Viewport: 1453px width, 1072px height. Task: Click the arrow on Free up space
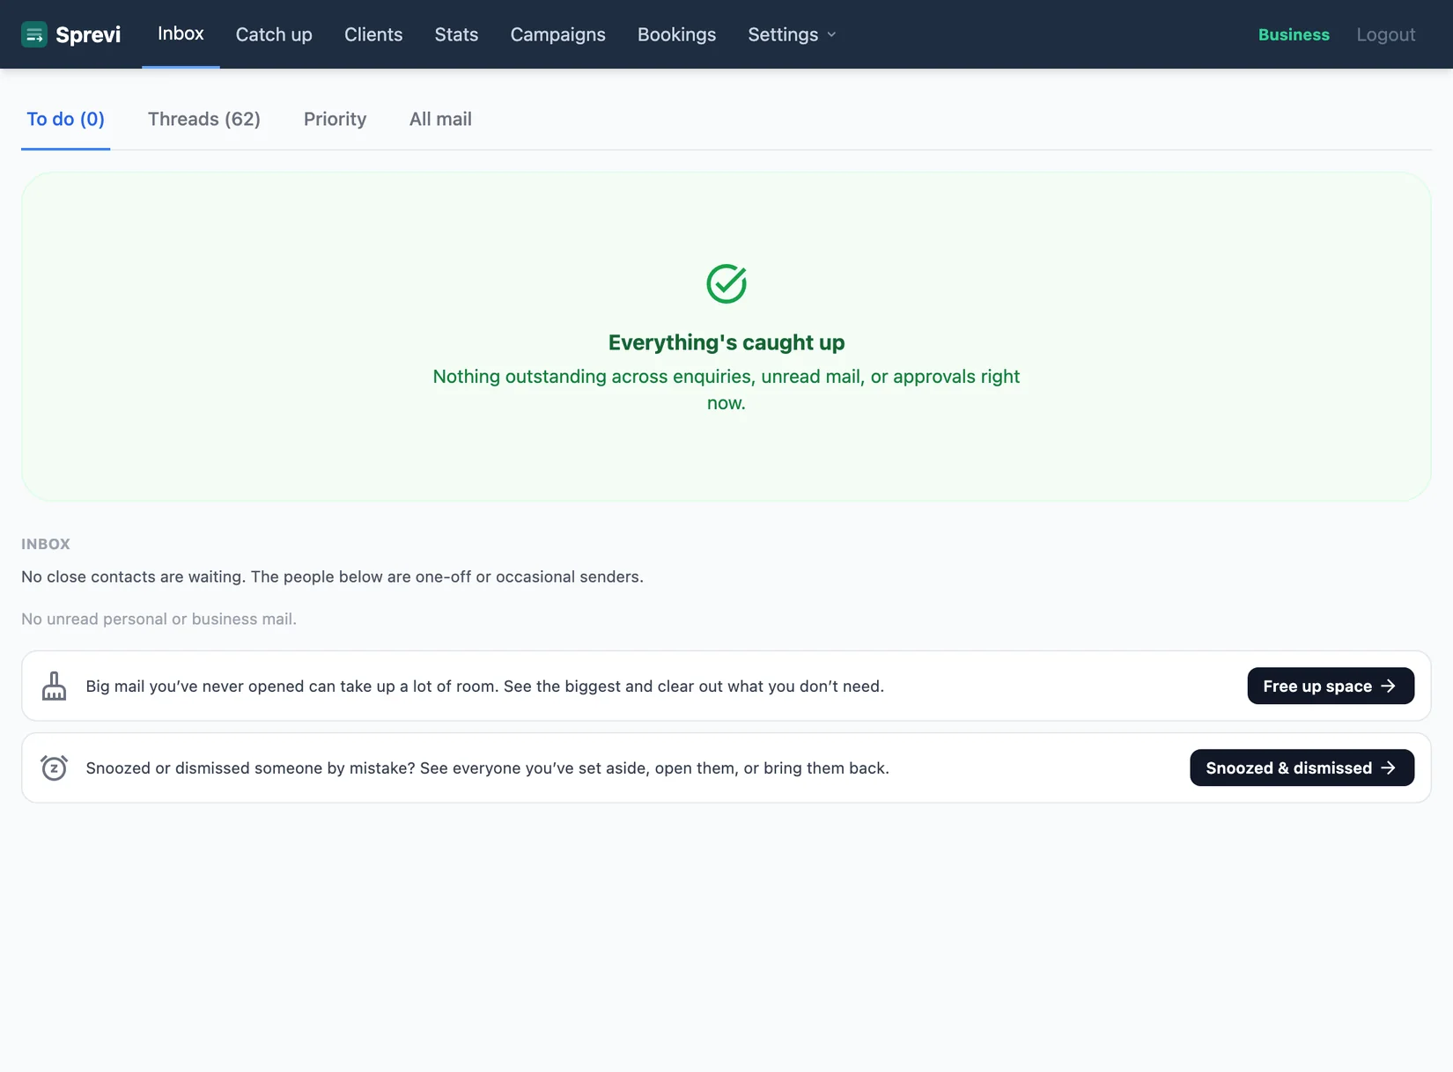point(1389,686)
